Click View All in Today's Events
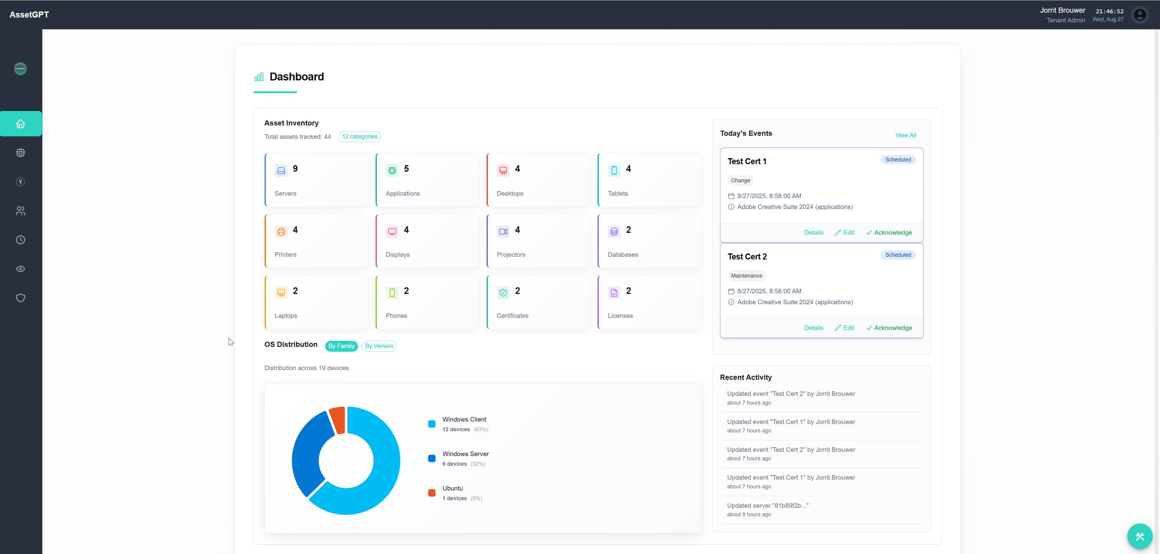The image size is (1160, 554). [x=905, y=135]
